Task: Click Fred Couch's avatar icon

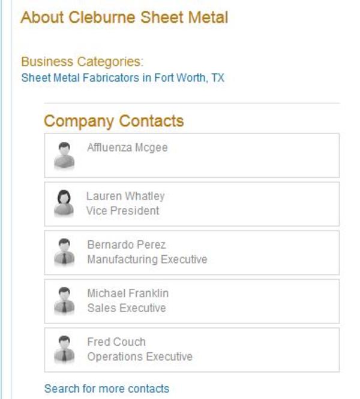Action: (x=64, y=349)
